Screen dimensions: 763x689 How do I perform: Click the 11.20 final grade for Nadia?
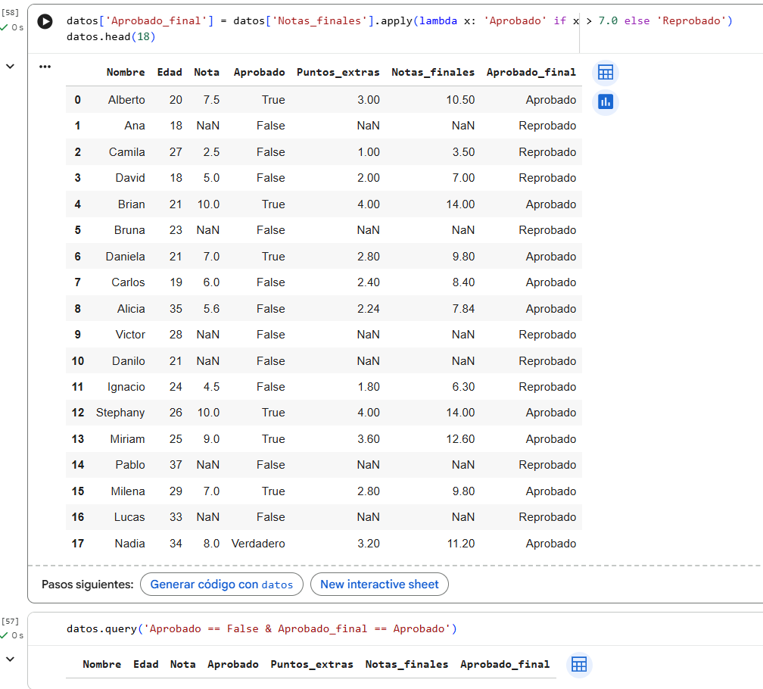point(461,544)
